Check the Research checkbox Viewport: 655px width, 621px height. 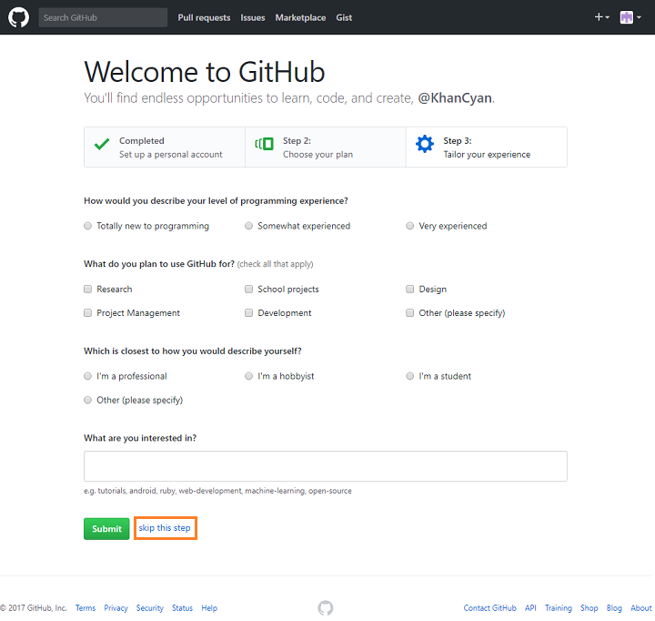(x=87, y=289)
